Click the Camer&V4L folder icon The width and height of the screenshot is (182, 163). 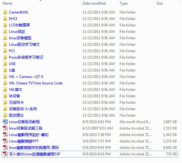point(5,12)
